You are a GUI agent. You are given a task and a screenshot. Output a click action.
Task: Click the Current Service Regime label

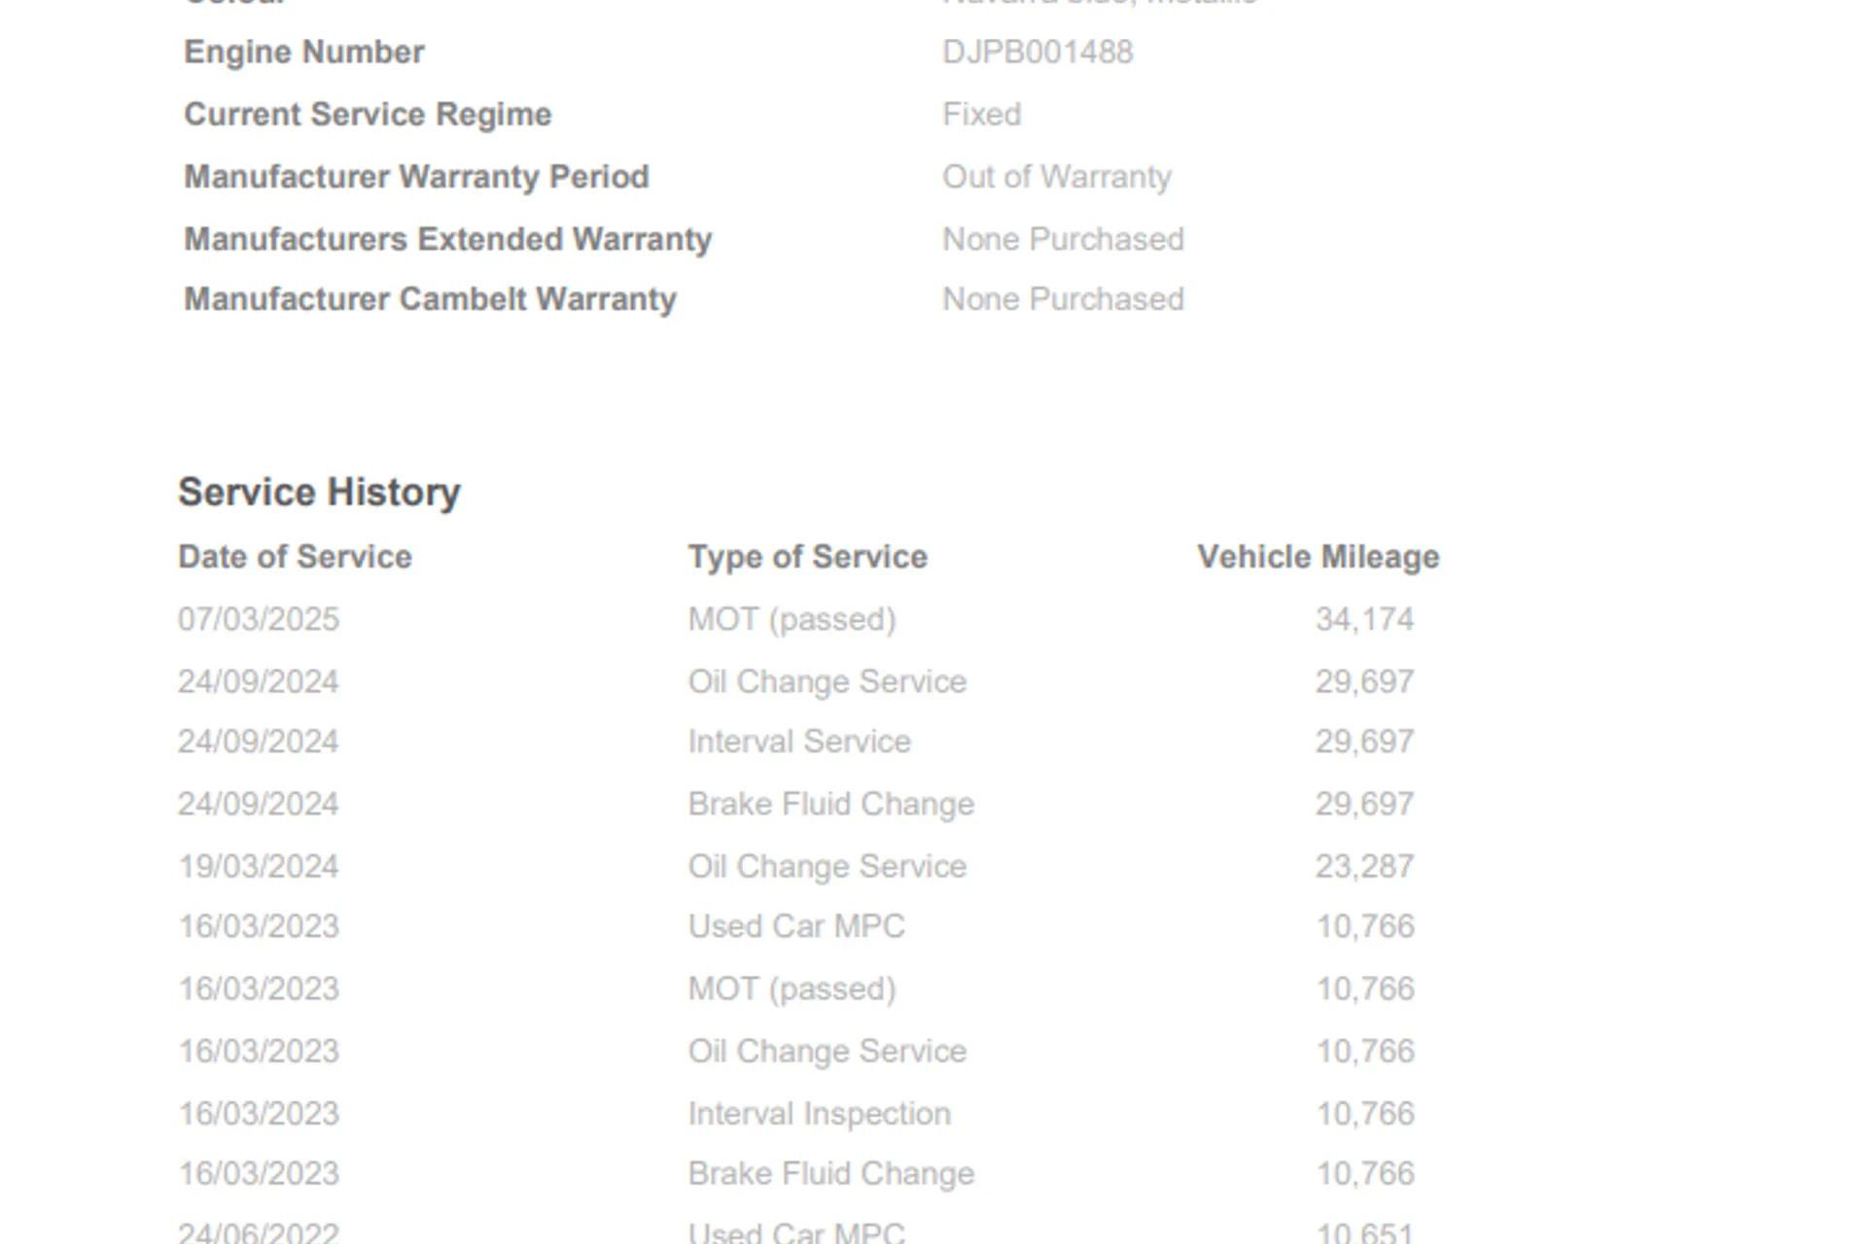click(x=368, y=115)
